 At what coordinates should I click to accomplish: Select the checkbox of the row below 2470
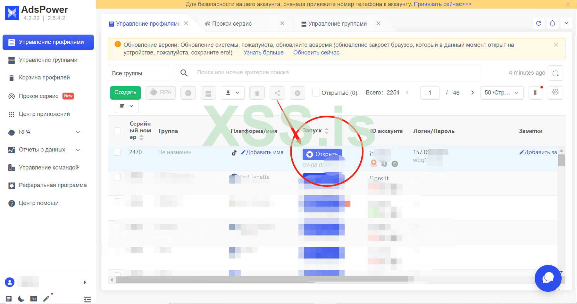pos(117,177)
